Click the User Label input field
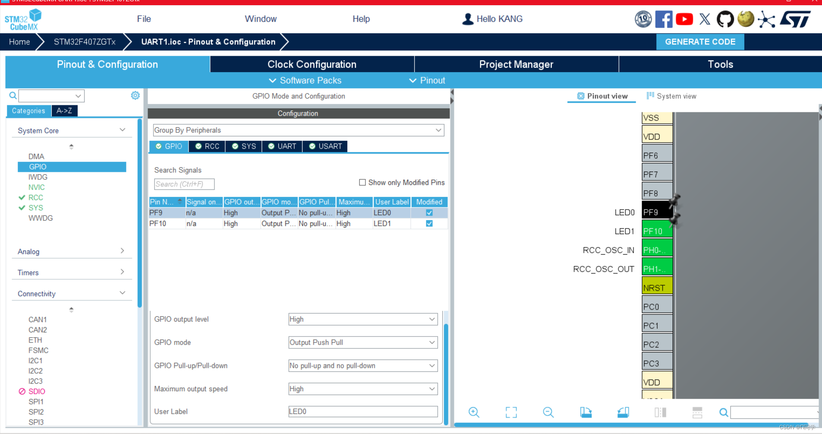 [363, 412]
